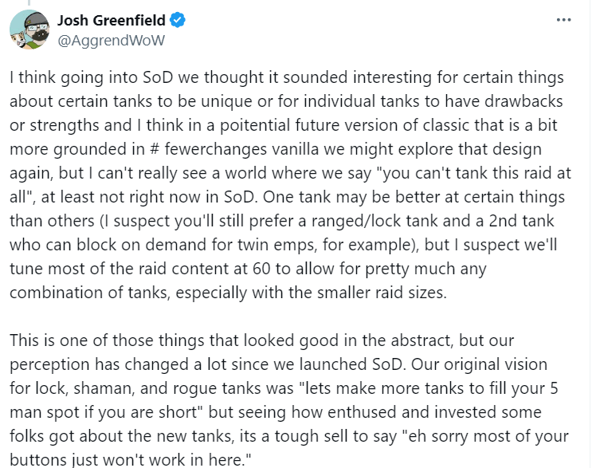The image size is (596, 468).
Task: Click the number 60 in the tweet
Action: [261, 269]
